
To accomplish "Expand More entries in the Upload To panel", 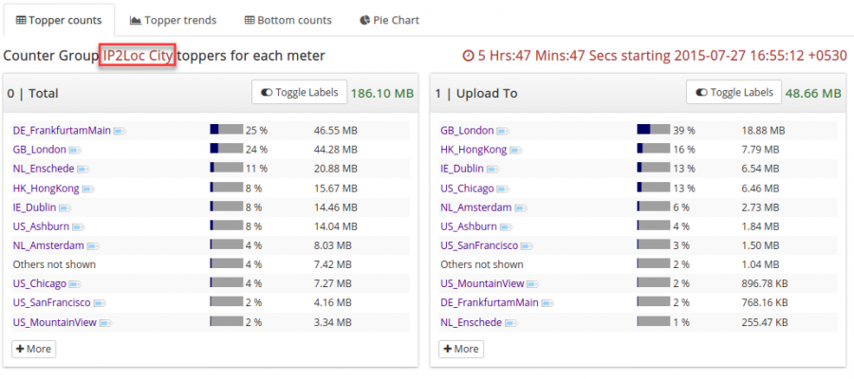I will [x=461, y=349].
